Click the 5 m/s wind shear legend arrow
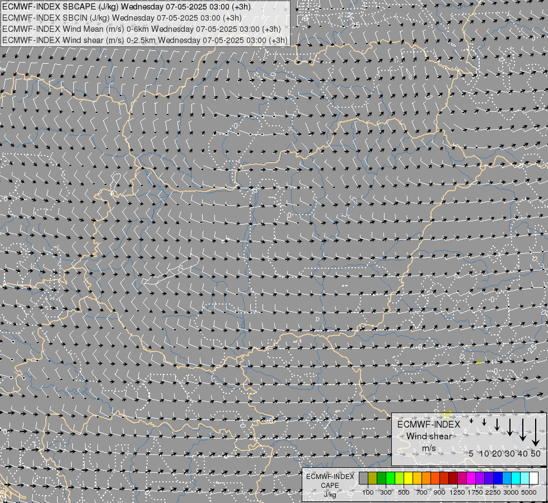 (471, 421)
